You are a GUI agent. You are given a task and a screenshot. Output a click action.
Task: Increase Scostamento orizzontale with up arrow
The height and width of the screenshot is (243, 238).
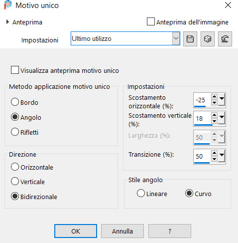[x=214, y=96]
